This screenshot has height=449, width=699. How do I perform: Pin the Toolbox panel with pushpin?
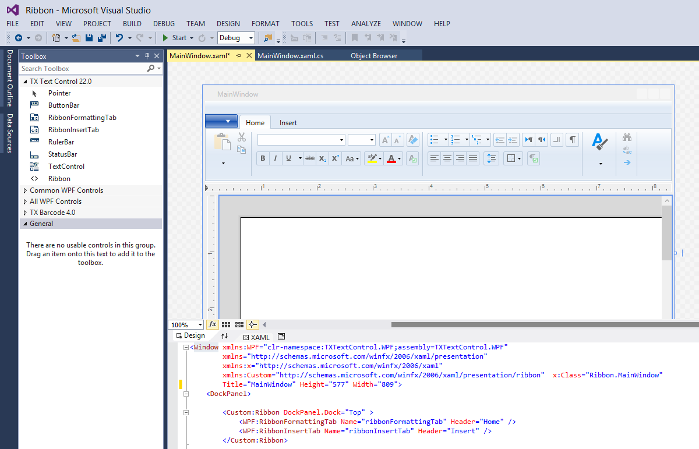point(147,56)
